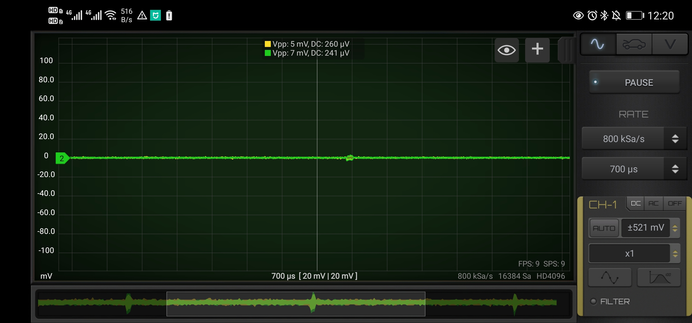Image resolution: width=692 pixels, height=323 pixels.
Task: Click the Bluetooth status icon
Action: tap(604, 16)
